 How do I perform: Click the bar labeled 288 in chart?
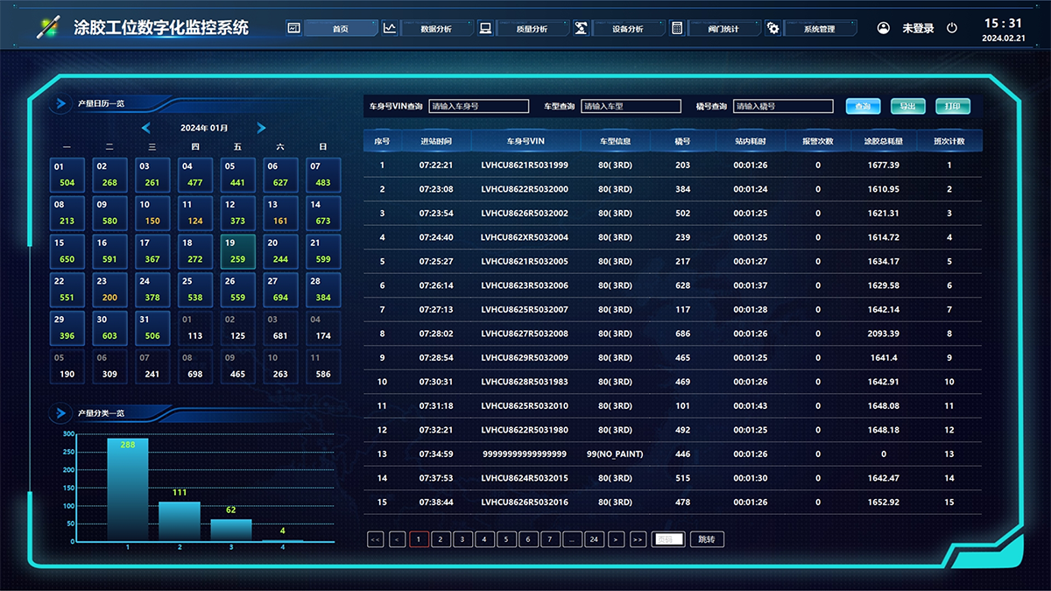tap(128, 489)
